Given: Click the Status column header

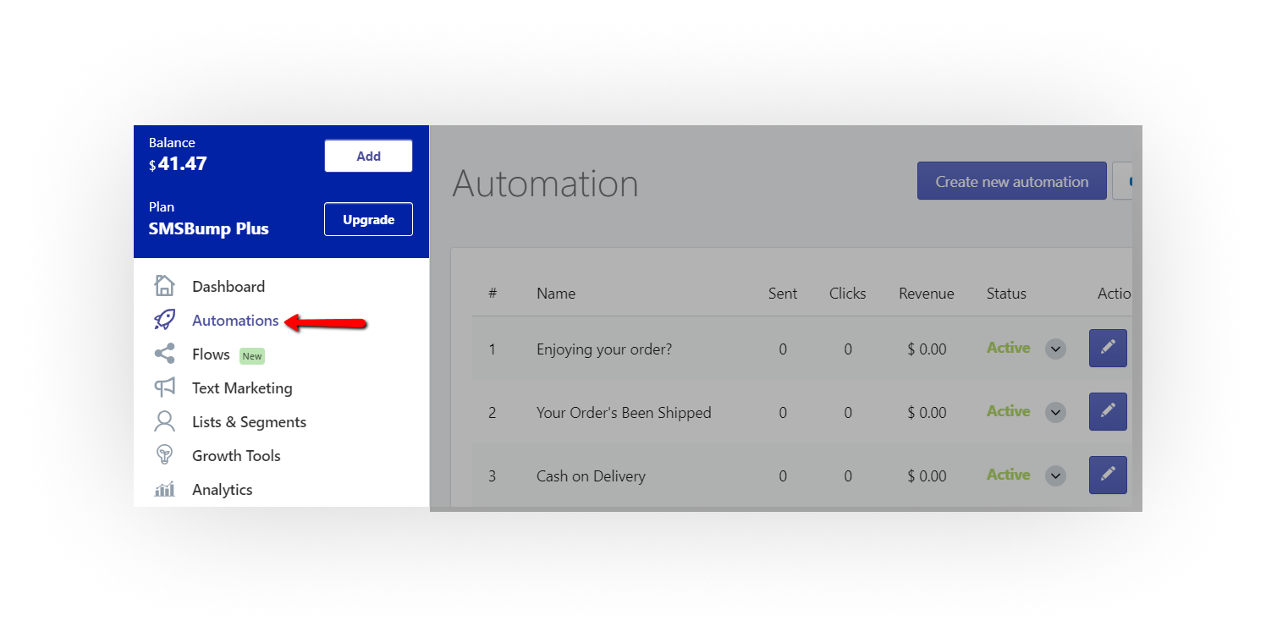Looking at the screenshot, I should [1006, 294].
